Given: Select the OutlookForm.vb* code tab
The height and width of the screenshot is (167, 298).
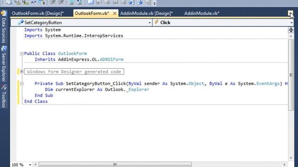Looking at the screenshot, I should (92, 13).
